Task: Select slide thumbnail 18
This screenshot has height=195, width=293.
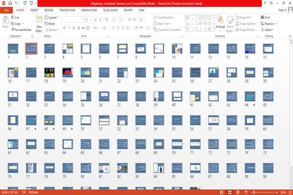Action: [49, 72]
